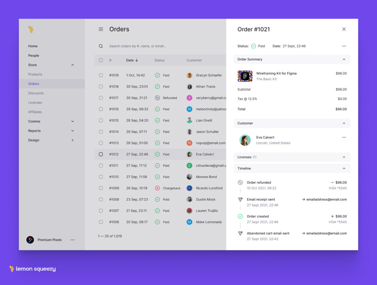The height and width of the screenshot is (285, 377).
Task: Click the Order refunded timeline icon
Action: [240, 183]
